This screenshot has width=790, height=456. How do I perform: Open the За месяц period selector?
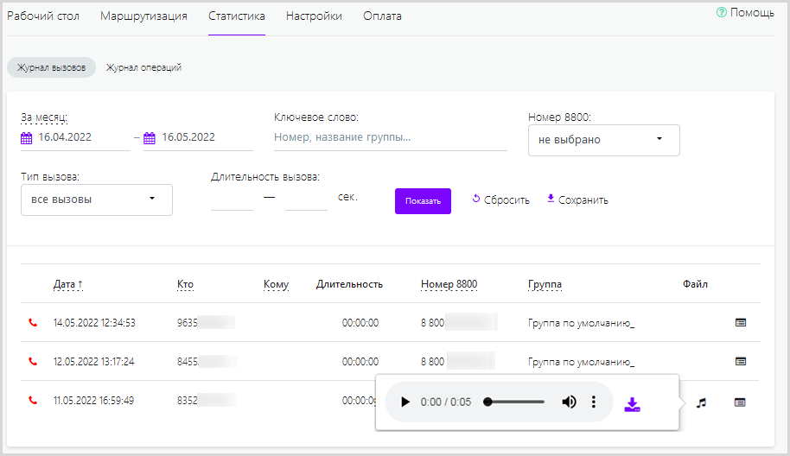(44, 117)
